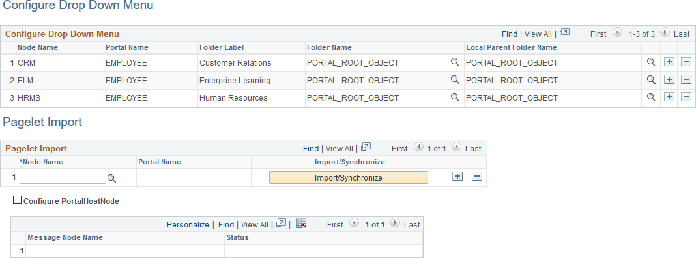Show next row in Configure Drop Down Menu

665,32
